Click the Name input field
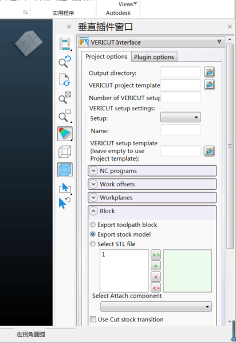This screenshot has height=343, width=236. click(180, 130)
